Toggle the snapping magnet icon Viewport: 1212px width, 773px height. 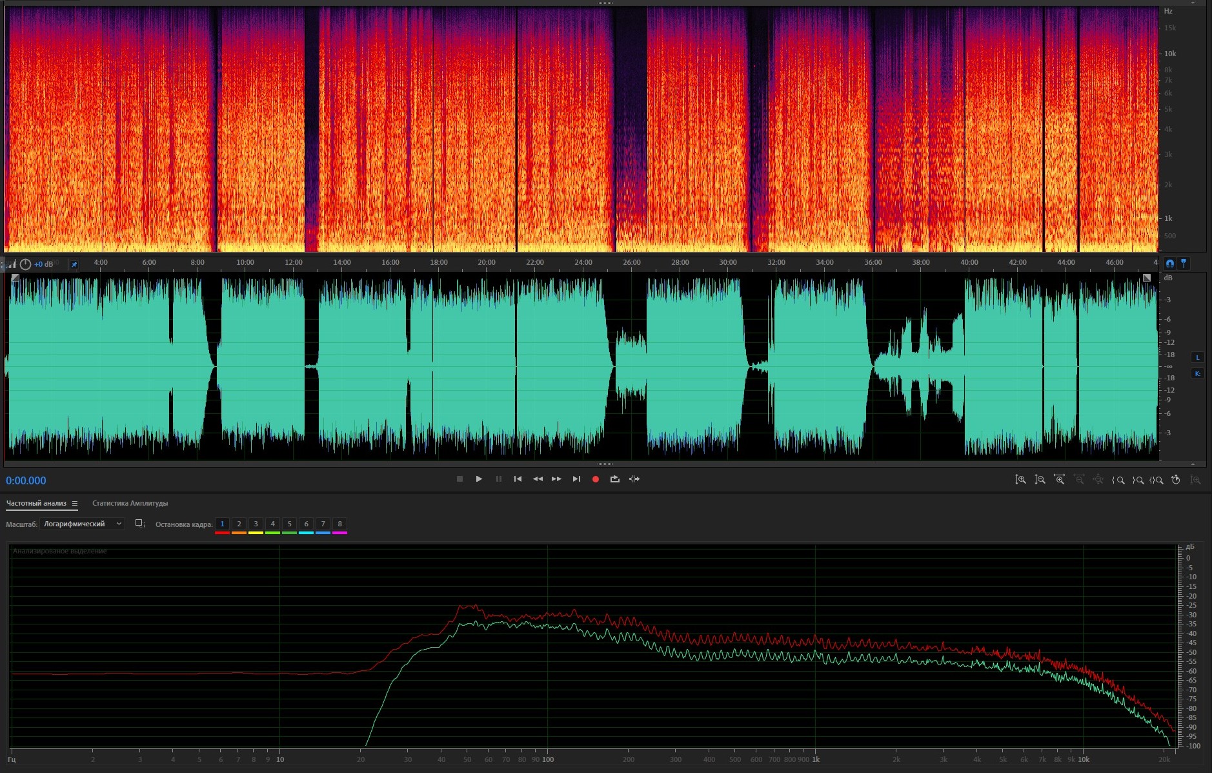click(1169, 263)
